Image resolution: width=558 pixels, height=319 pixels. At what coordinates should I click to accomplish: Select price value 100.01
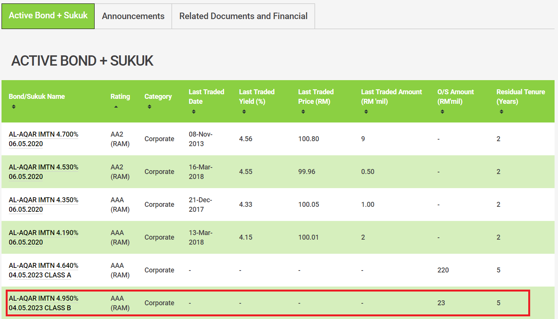tap(308, 237)
